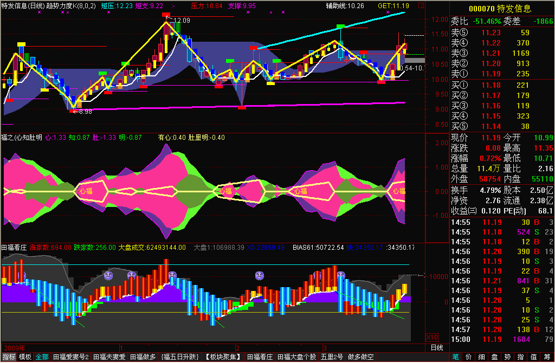
Task: Click the 卖① ask price 11.19 row
Action: 500,74
